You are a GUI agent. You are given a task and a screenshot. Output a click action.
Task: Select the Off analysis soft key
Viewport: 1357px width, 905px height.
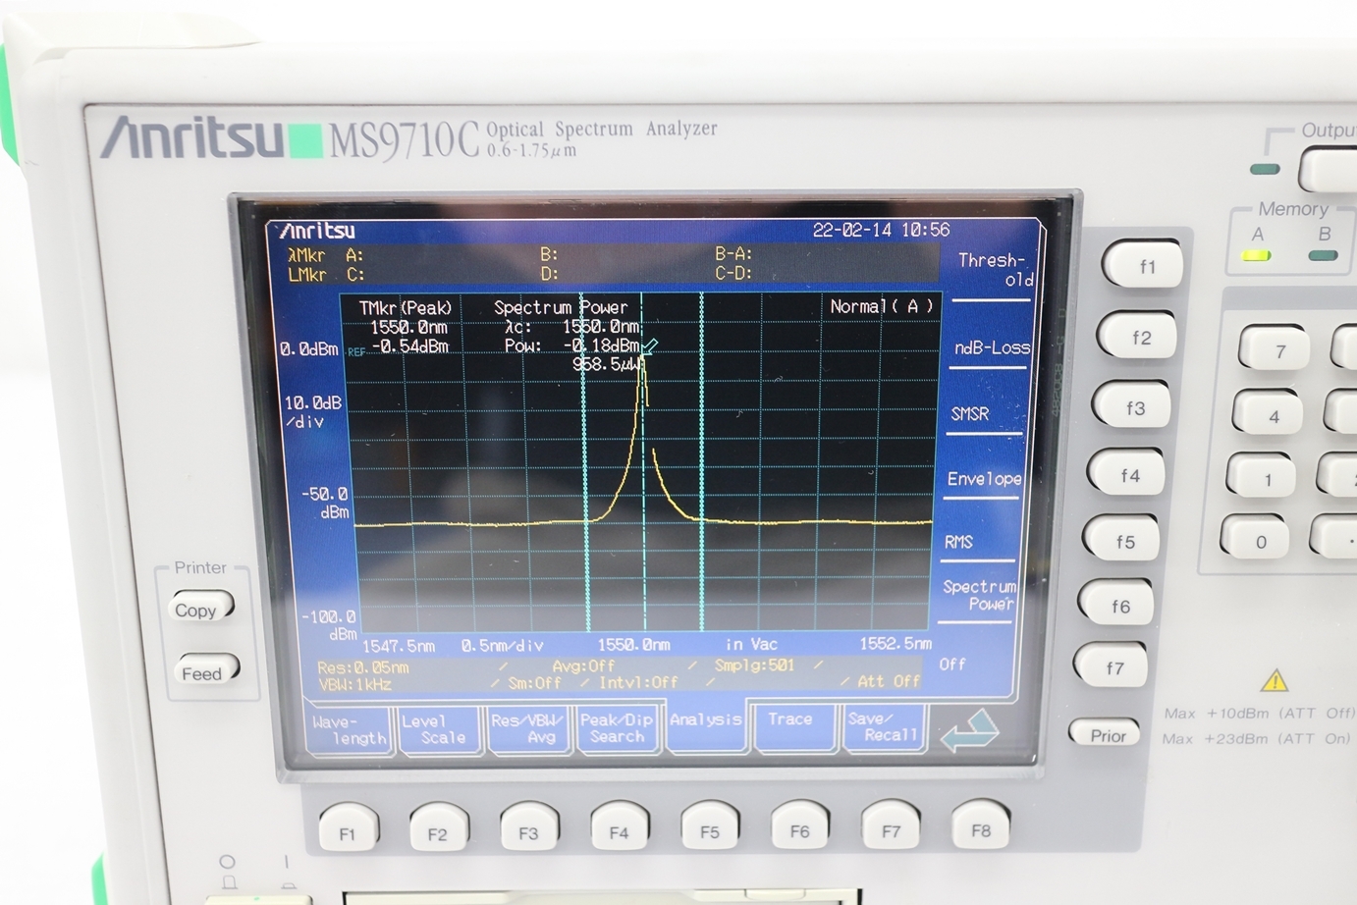(x=952, y=665)
